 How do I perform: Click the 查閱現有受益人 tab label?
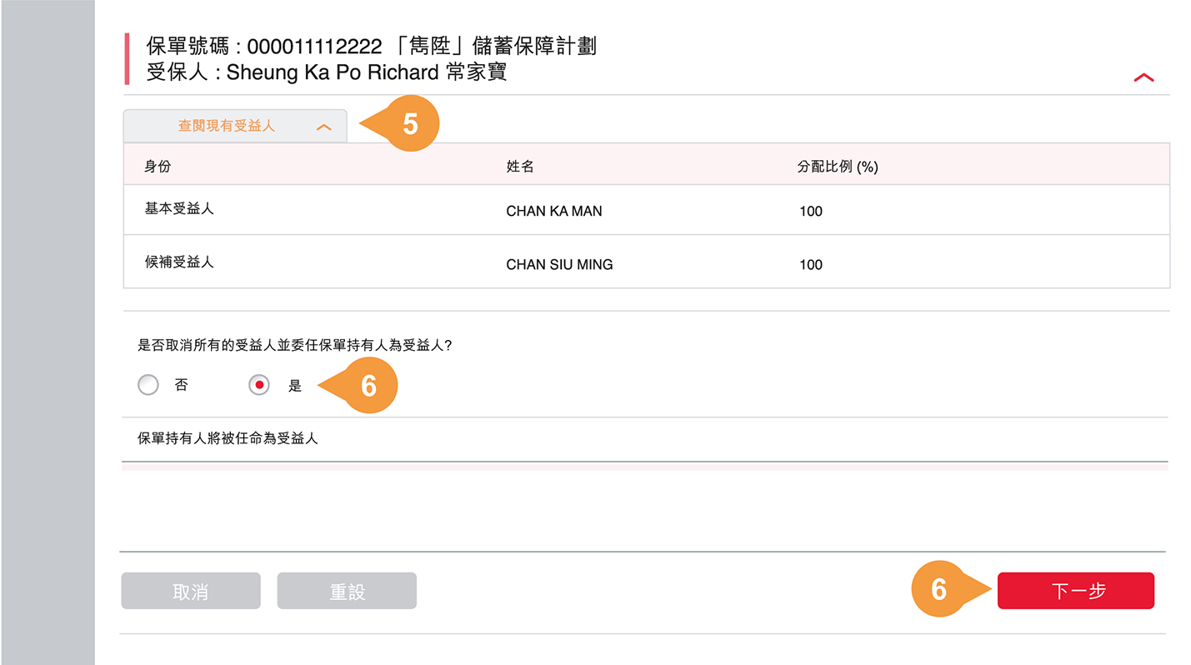(226, 127)
